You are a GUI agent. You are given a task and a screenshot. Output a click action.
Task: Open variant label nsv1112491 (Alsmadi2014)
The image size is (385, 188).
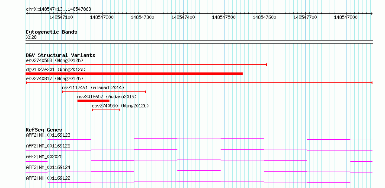(93, 88)
